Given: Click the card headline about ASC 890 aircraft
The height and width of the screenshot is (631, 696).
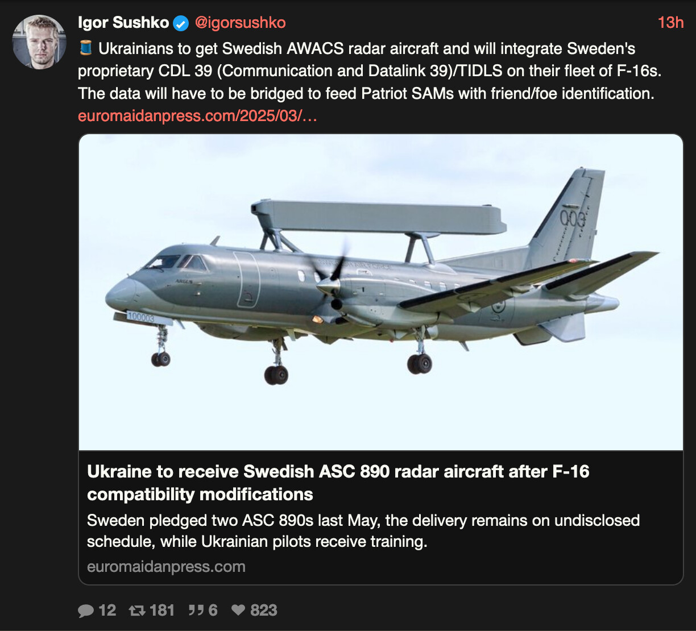Looking at the screenshot, I should (338, 483).
